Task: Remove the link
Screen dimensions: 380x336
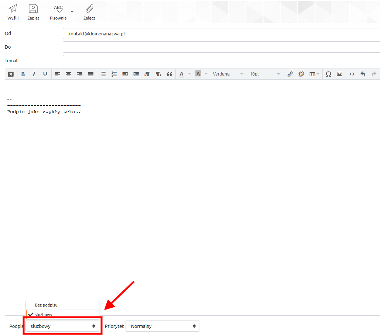Action: click(x=301, y=74)
